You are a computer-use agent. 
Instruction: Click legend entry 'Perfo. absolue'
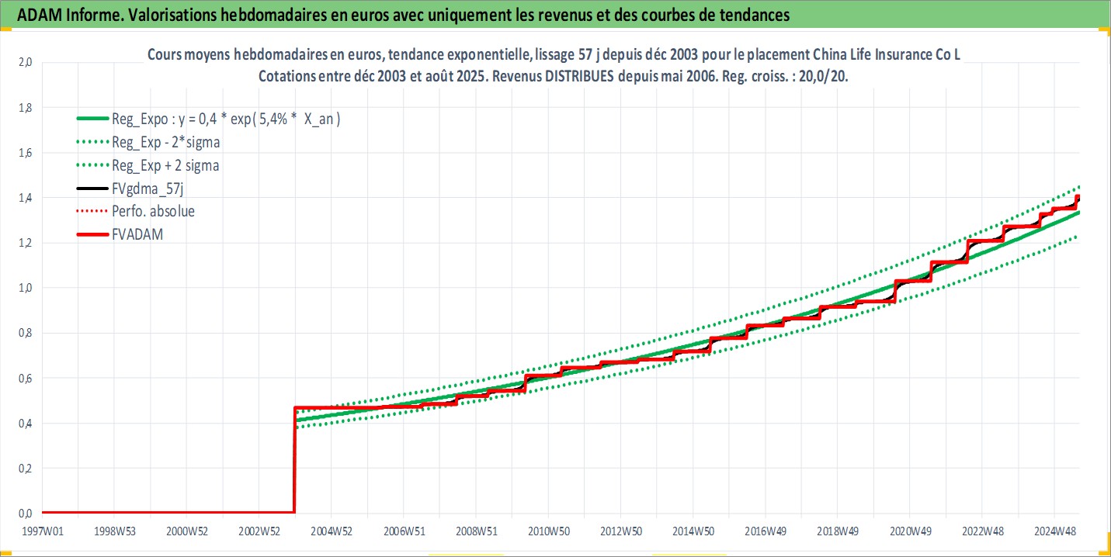pyautogui.click(x=154, y=211)
